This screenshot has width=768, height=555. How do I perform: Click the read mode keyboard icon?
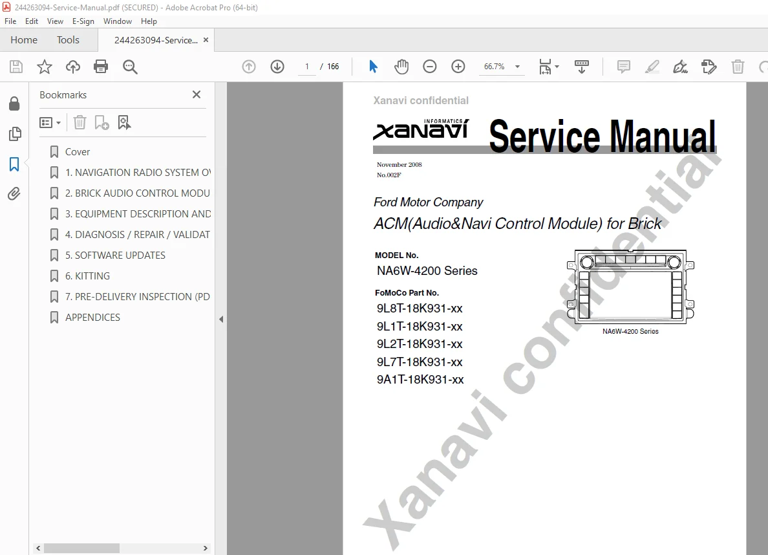tap(581, 67)
